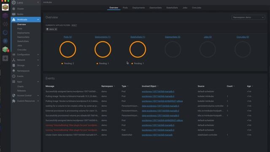Select CronJobs under Workloads in sidebar

22,50
